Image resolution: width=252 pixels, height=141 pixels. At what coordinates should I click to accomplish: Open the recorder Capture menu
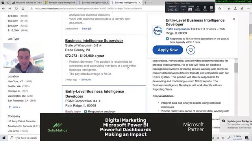(169, 3)
